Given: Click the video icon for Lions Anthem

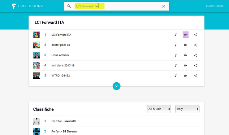Looking at the screenshot, I should (x=186, y=55).
